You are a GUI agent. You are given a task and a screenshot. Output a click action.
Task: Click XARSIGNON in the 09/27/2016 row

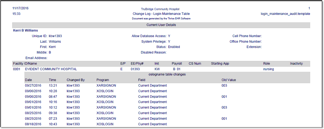pyautogui.click(x=106, y=86)
